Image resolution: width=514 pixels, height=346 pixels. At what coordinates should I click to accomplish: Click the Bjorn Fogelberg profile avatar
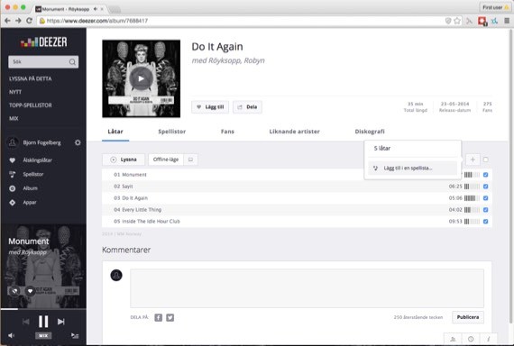click(x=13, y=142)
